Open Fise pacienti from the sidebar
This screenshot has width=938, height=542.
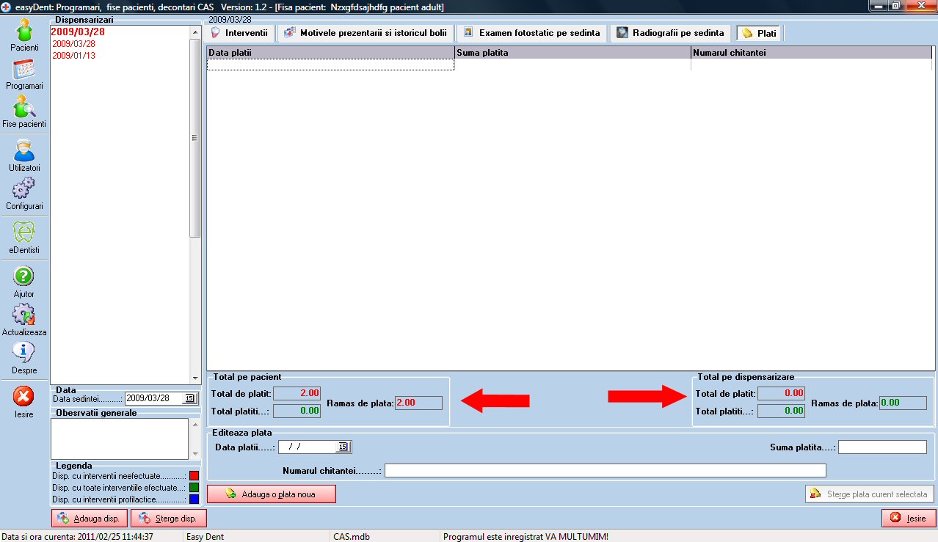tap(24, 110)
